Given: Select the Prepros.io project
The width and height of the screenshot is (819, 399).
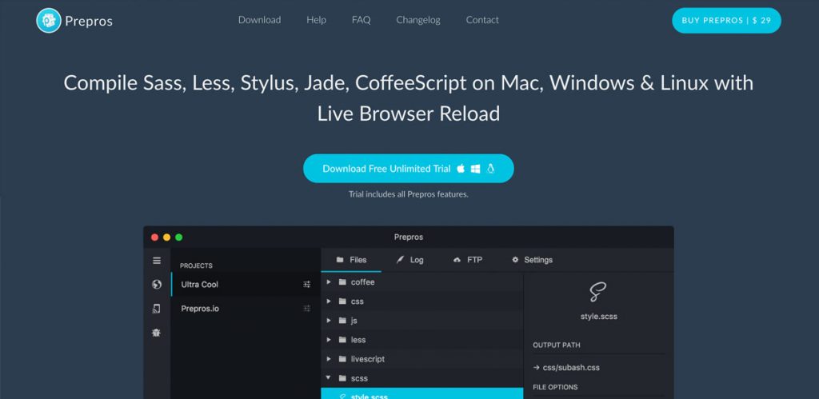Looking at the screenshot, I should point(200,309).
